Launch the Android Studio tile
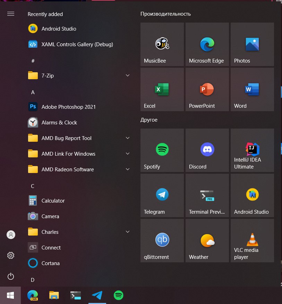The height and width of the screenshot is (304, 282). pyautogui.click(x=252, y=195)
